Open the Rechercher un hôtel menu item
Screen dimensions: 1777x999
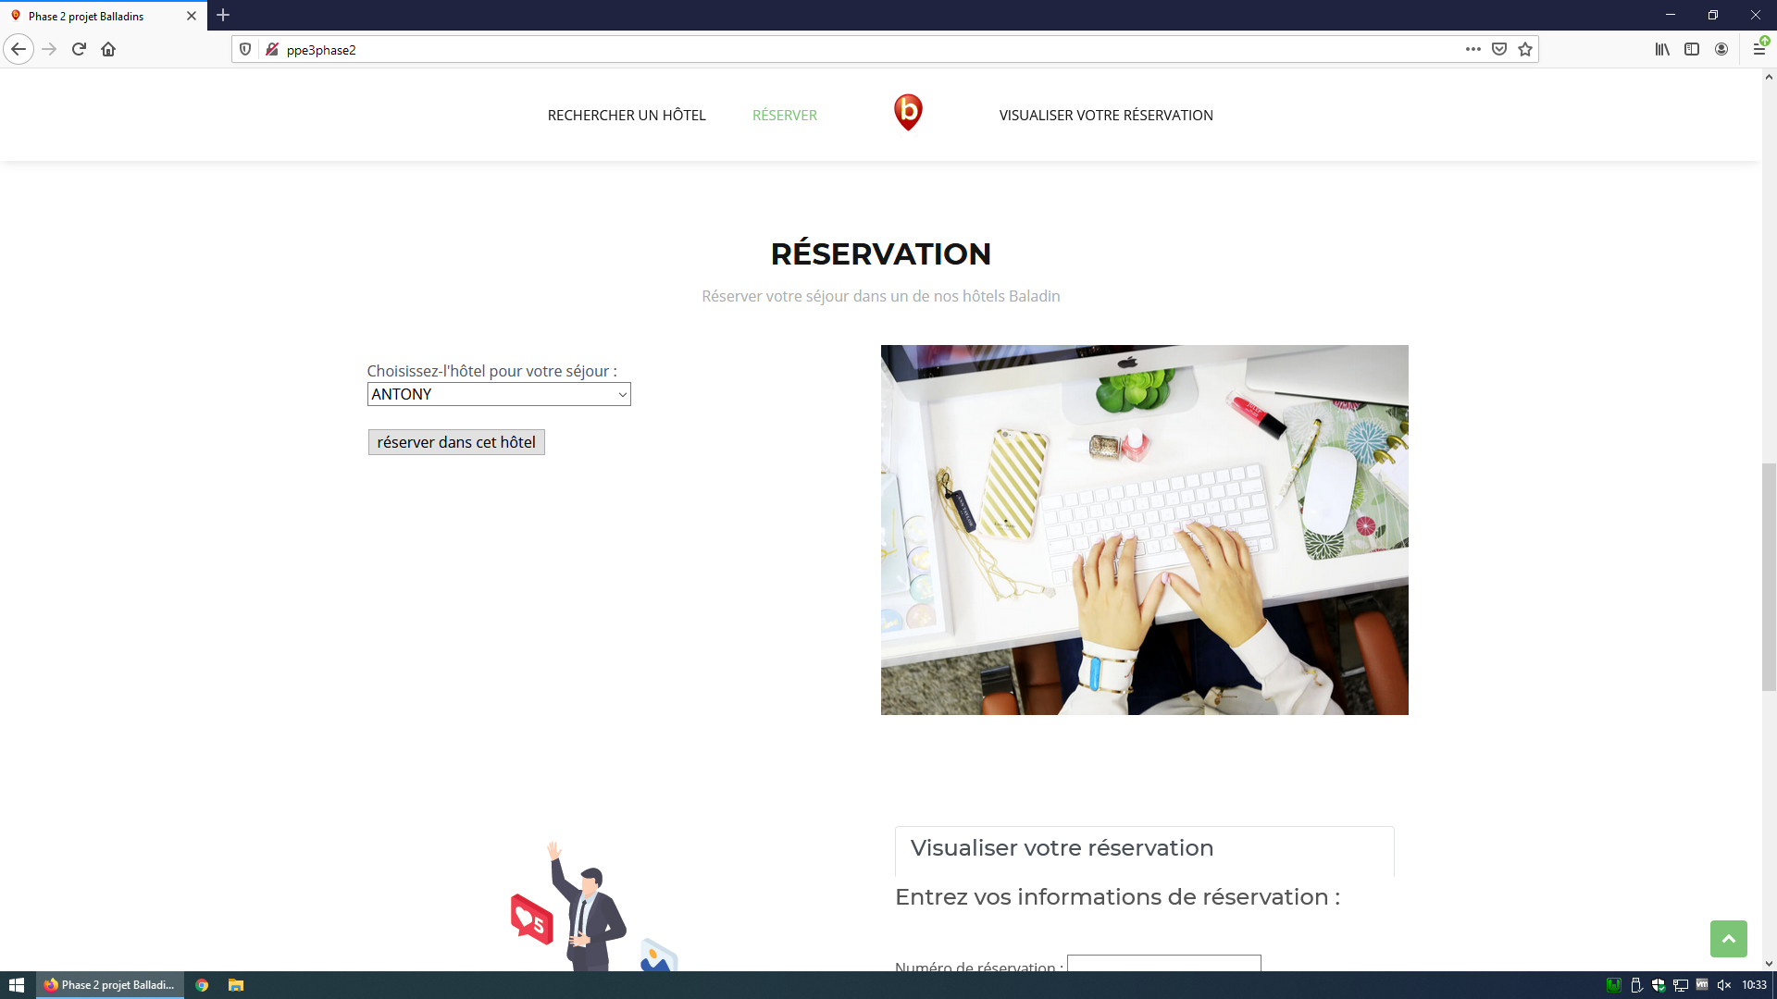(627, 115)
